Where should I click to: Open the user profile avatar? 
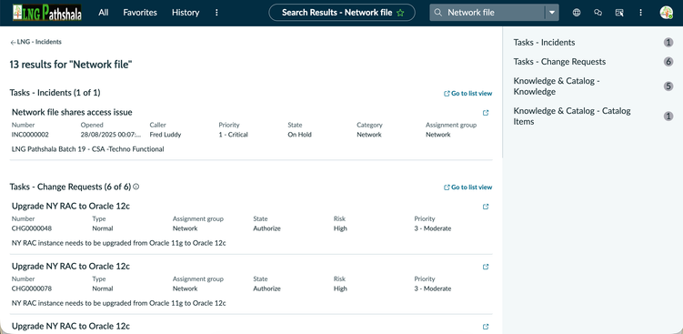coord(667,13)
